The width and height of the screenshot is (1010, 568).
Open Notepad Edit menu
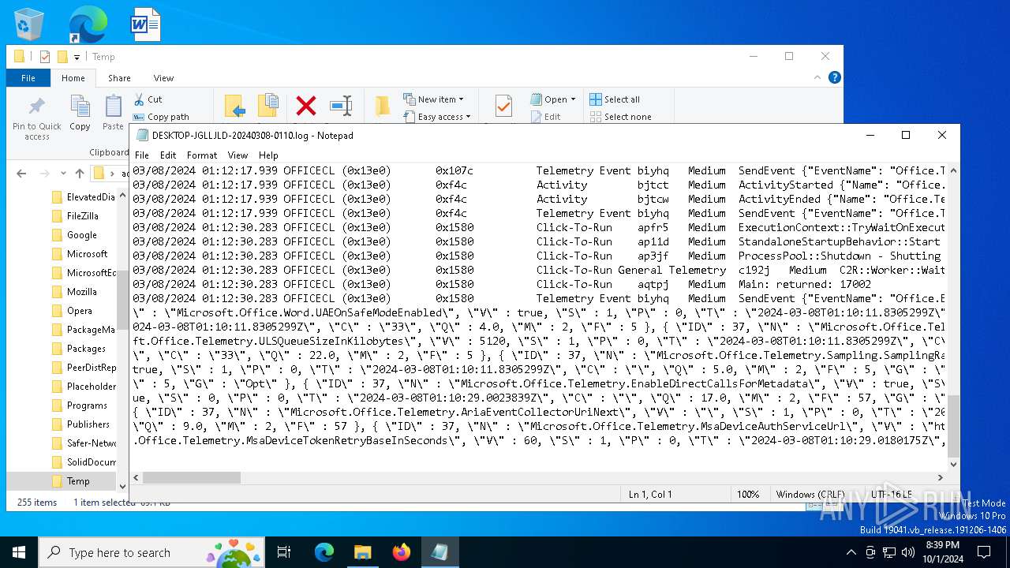(x=168, y=155)
